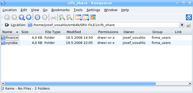
Task: Click the multicolored view icon in toolbar
Action: click(93, 17)
